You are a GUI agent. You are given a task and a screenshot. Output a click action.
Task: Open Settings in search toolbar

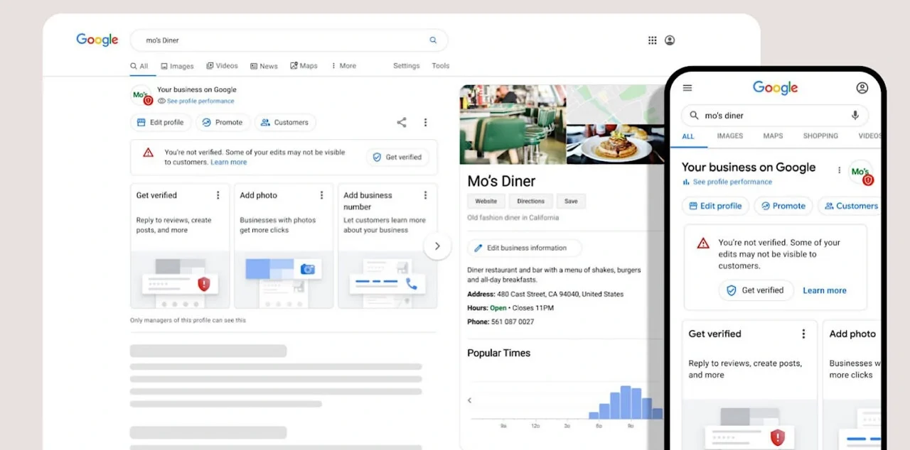coord(407,66)
